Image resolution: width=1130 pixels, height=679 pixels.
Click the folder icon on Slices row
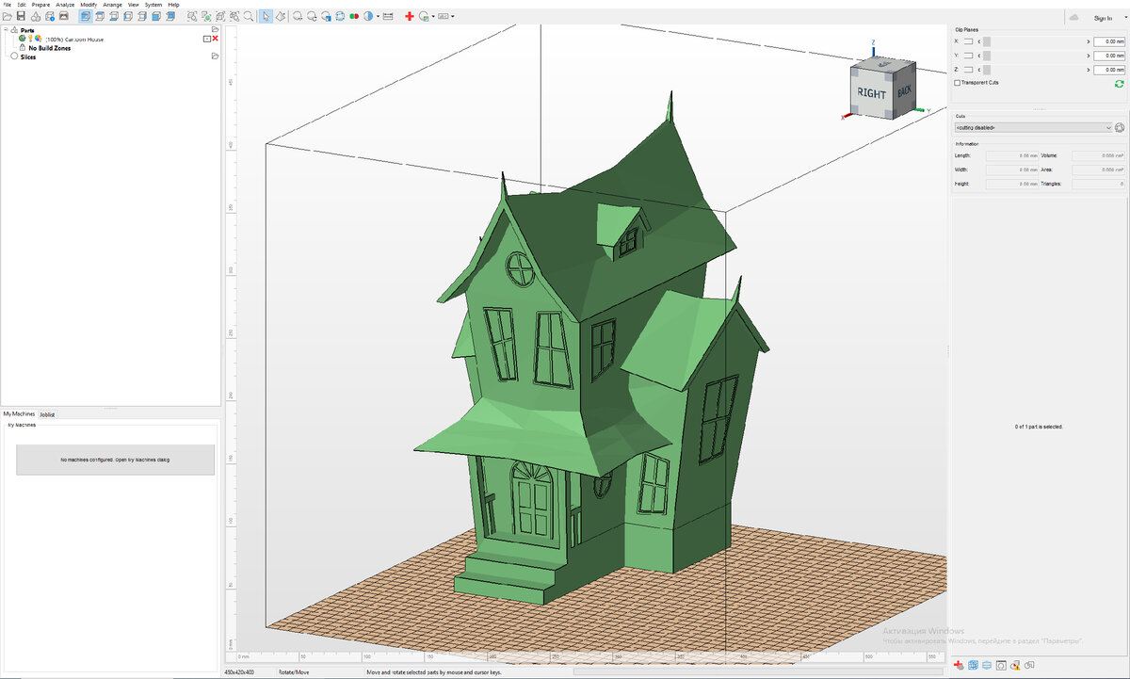[215, 57]
